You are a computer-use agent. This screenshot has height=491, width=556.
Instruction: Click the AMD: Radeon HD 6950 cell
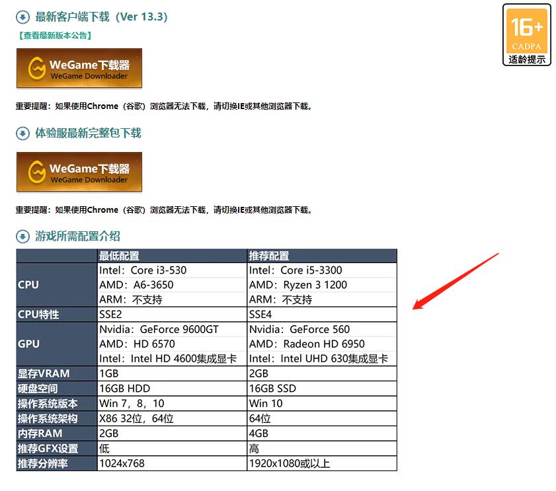coord(322,344)
